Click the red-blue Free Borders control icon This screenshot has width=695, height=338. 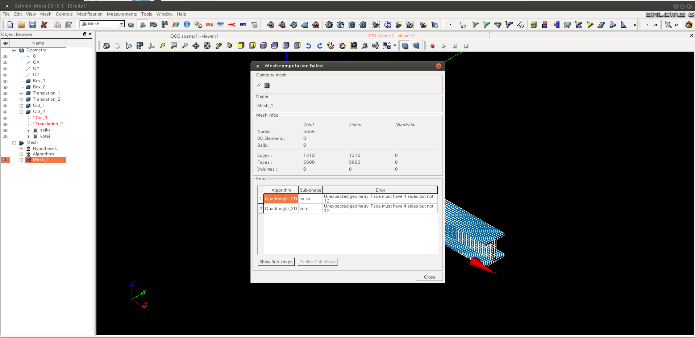(545, 25)
